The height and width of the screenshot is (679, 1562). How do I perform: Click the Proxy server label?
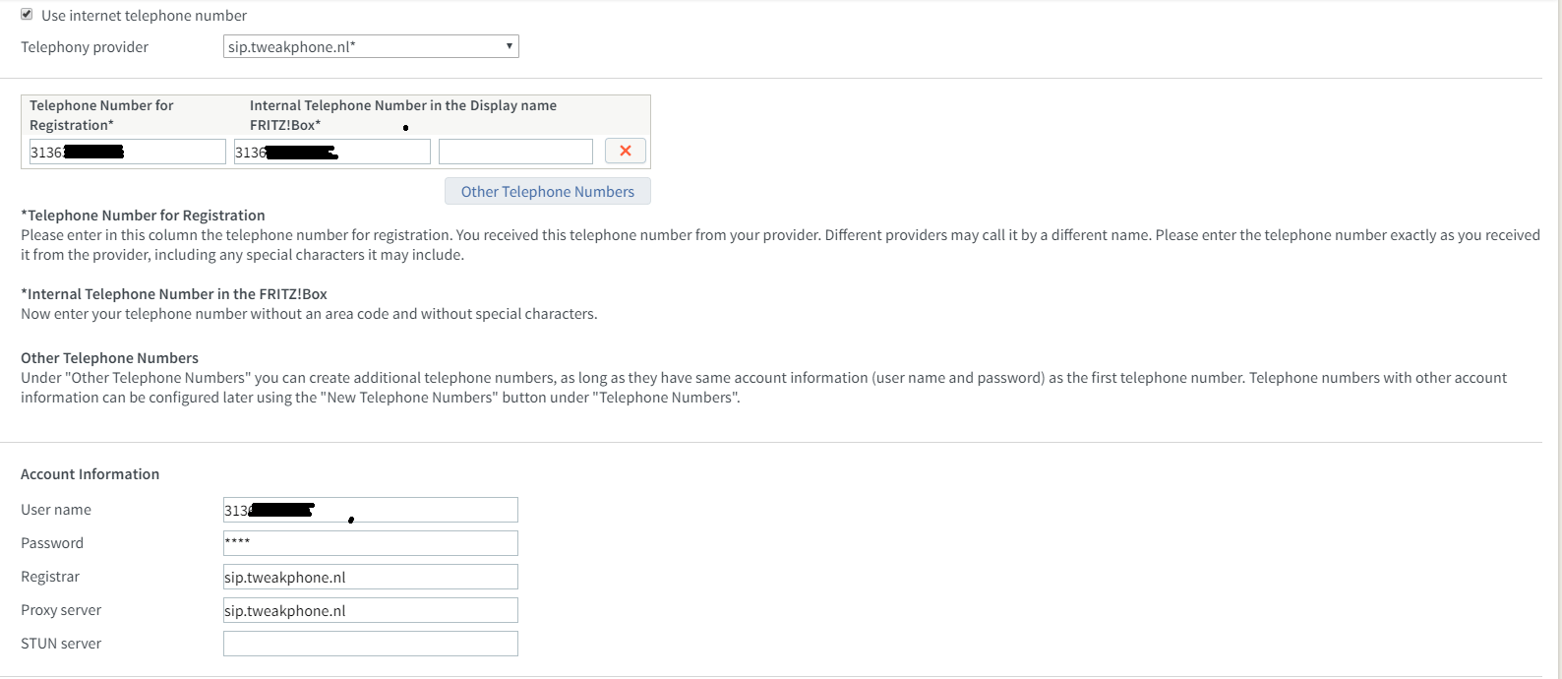pos(61,610)
